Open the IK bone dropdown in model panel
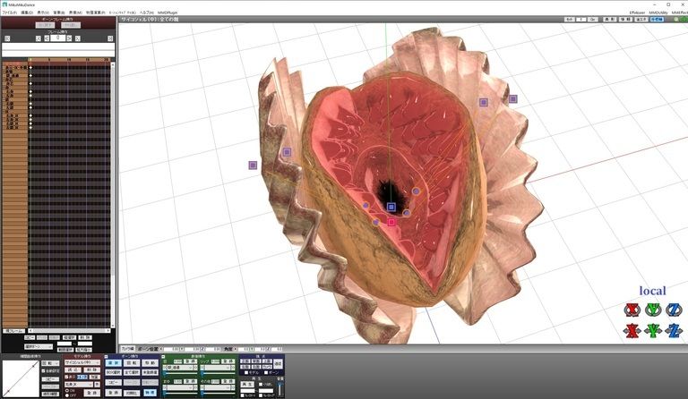 pyautogui.click(x=79, y=385)
